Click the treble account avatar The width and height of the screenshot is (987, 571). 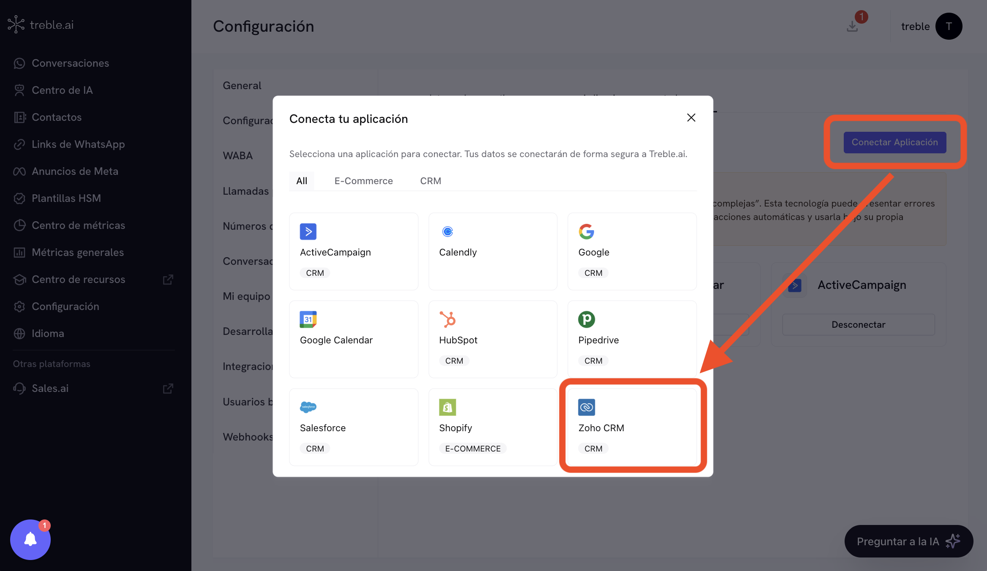tap(949, 26)
